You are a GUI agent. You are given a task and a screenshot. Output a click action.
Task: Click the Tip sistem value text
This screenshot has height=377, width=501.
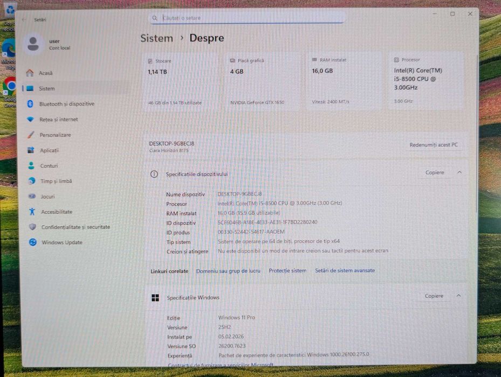point(279,241)
